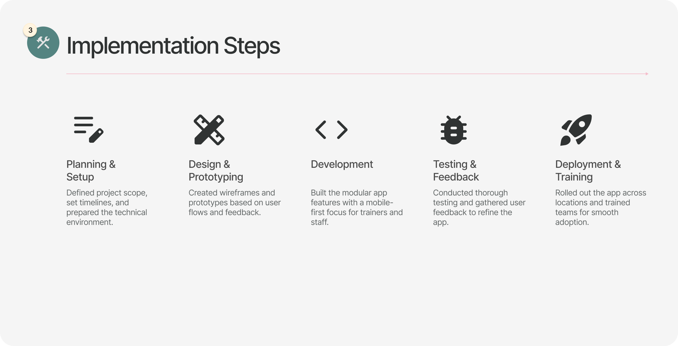This screenshot has width=678, height=346.
Task: Click the 'Created wireframes and prototypes' description
Action: (235, 202)
